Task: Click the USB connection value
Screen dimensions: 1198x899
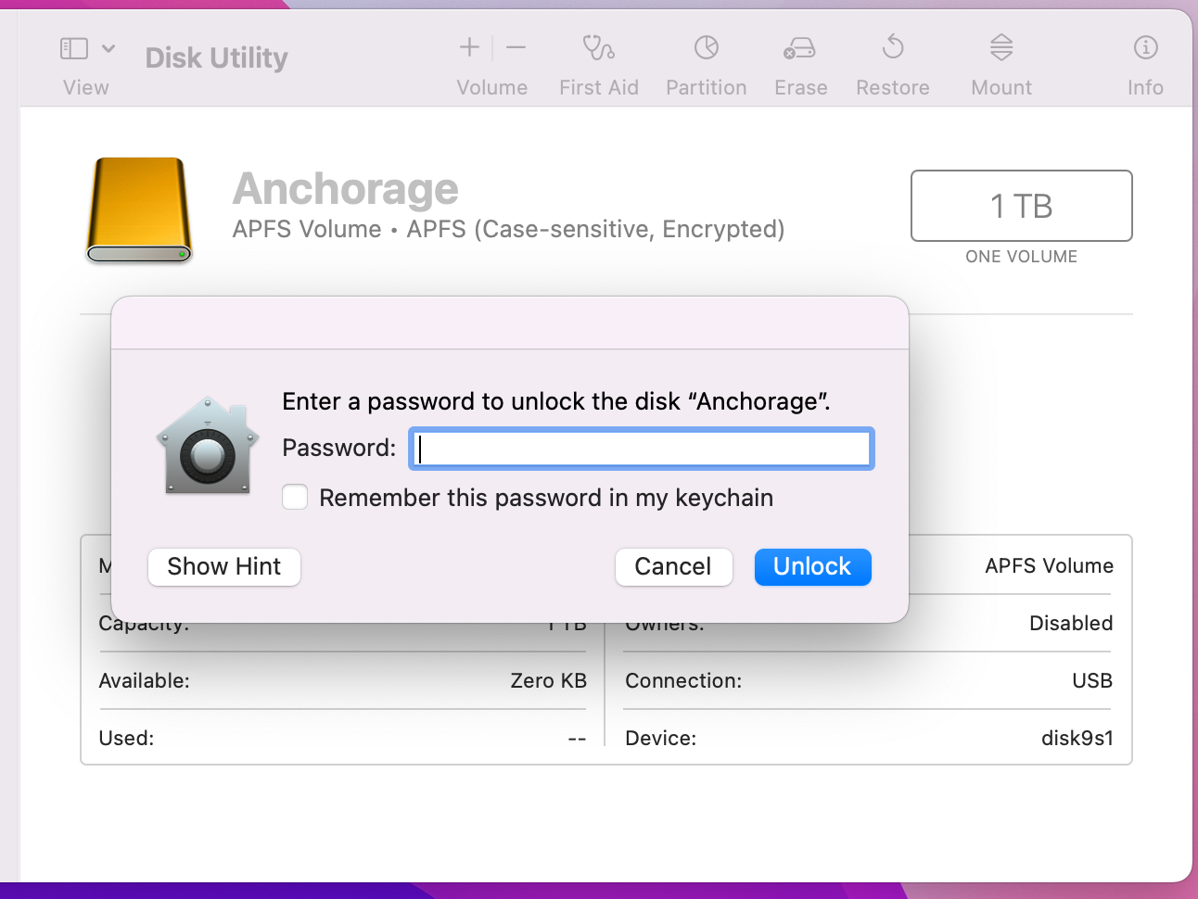Action: coord(1092,681)
